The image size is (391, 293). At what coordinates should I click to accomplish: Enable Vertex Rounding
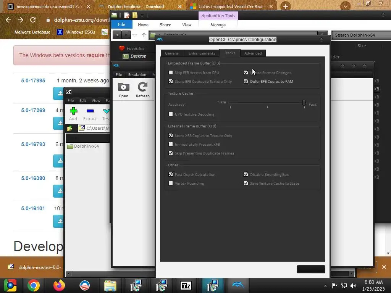point(171,183)
